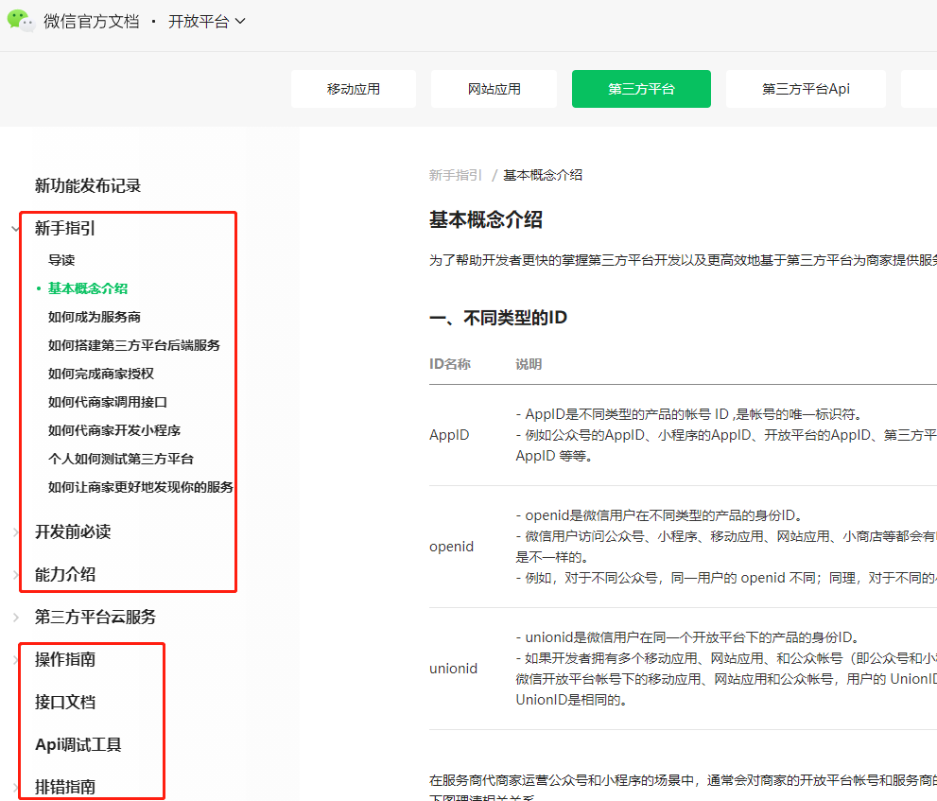Click 排错指南 sidebar heading

point(65,787)
